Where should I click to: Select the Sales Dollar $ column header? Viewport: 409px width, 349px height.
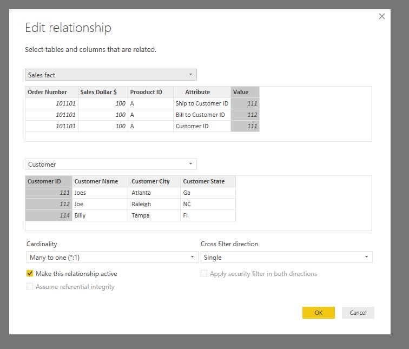[x=103, y=92]
